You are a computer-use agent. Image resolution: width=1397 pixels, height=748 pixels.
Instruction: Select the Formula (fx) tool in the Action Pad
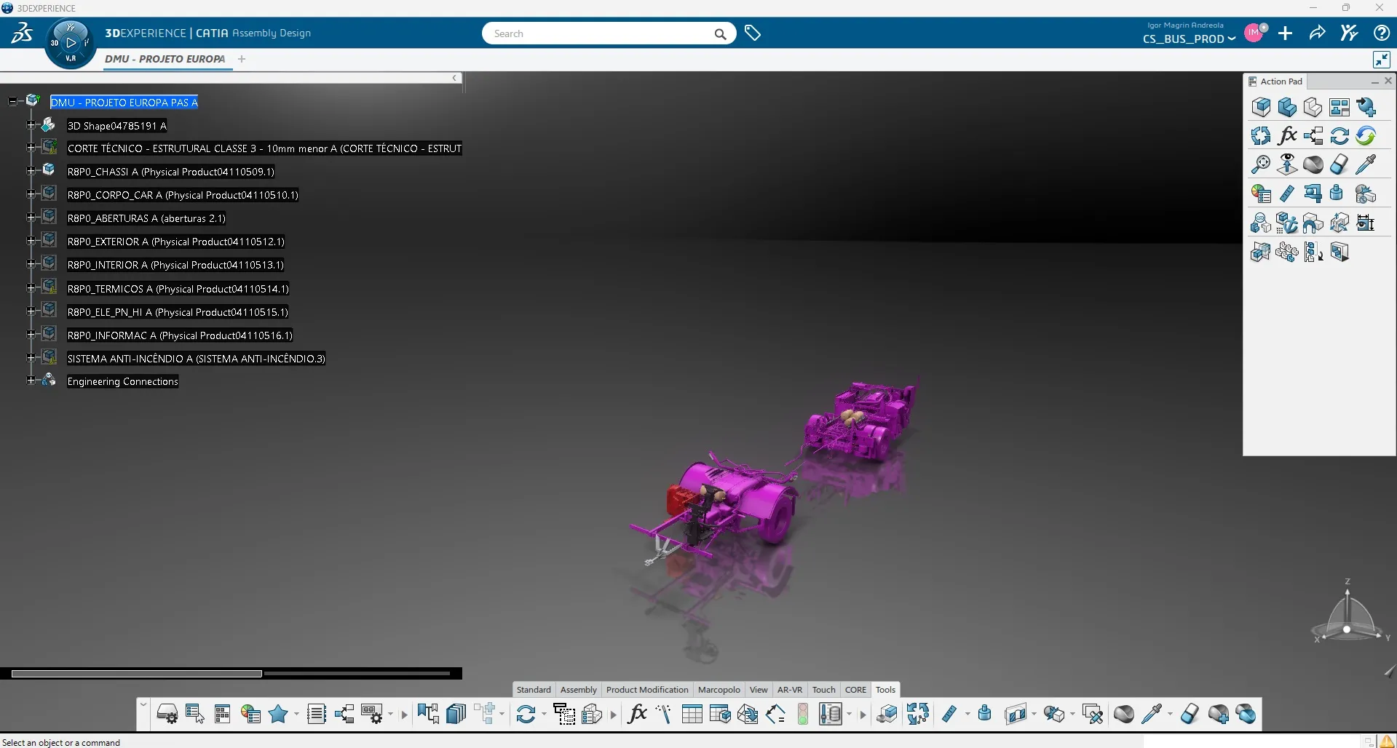click(1288, 135)
